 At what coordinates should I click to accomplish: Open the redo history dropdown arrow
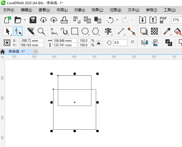132,20
